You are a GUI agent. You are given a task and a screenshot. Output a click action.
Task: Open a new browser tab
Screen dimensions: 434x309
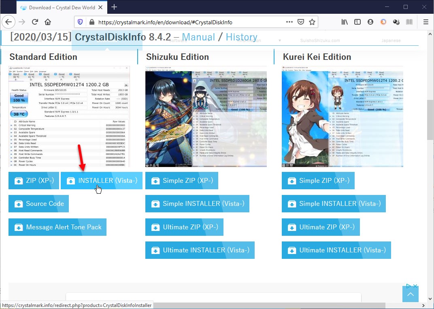114,7
